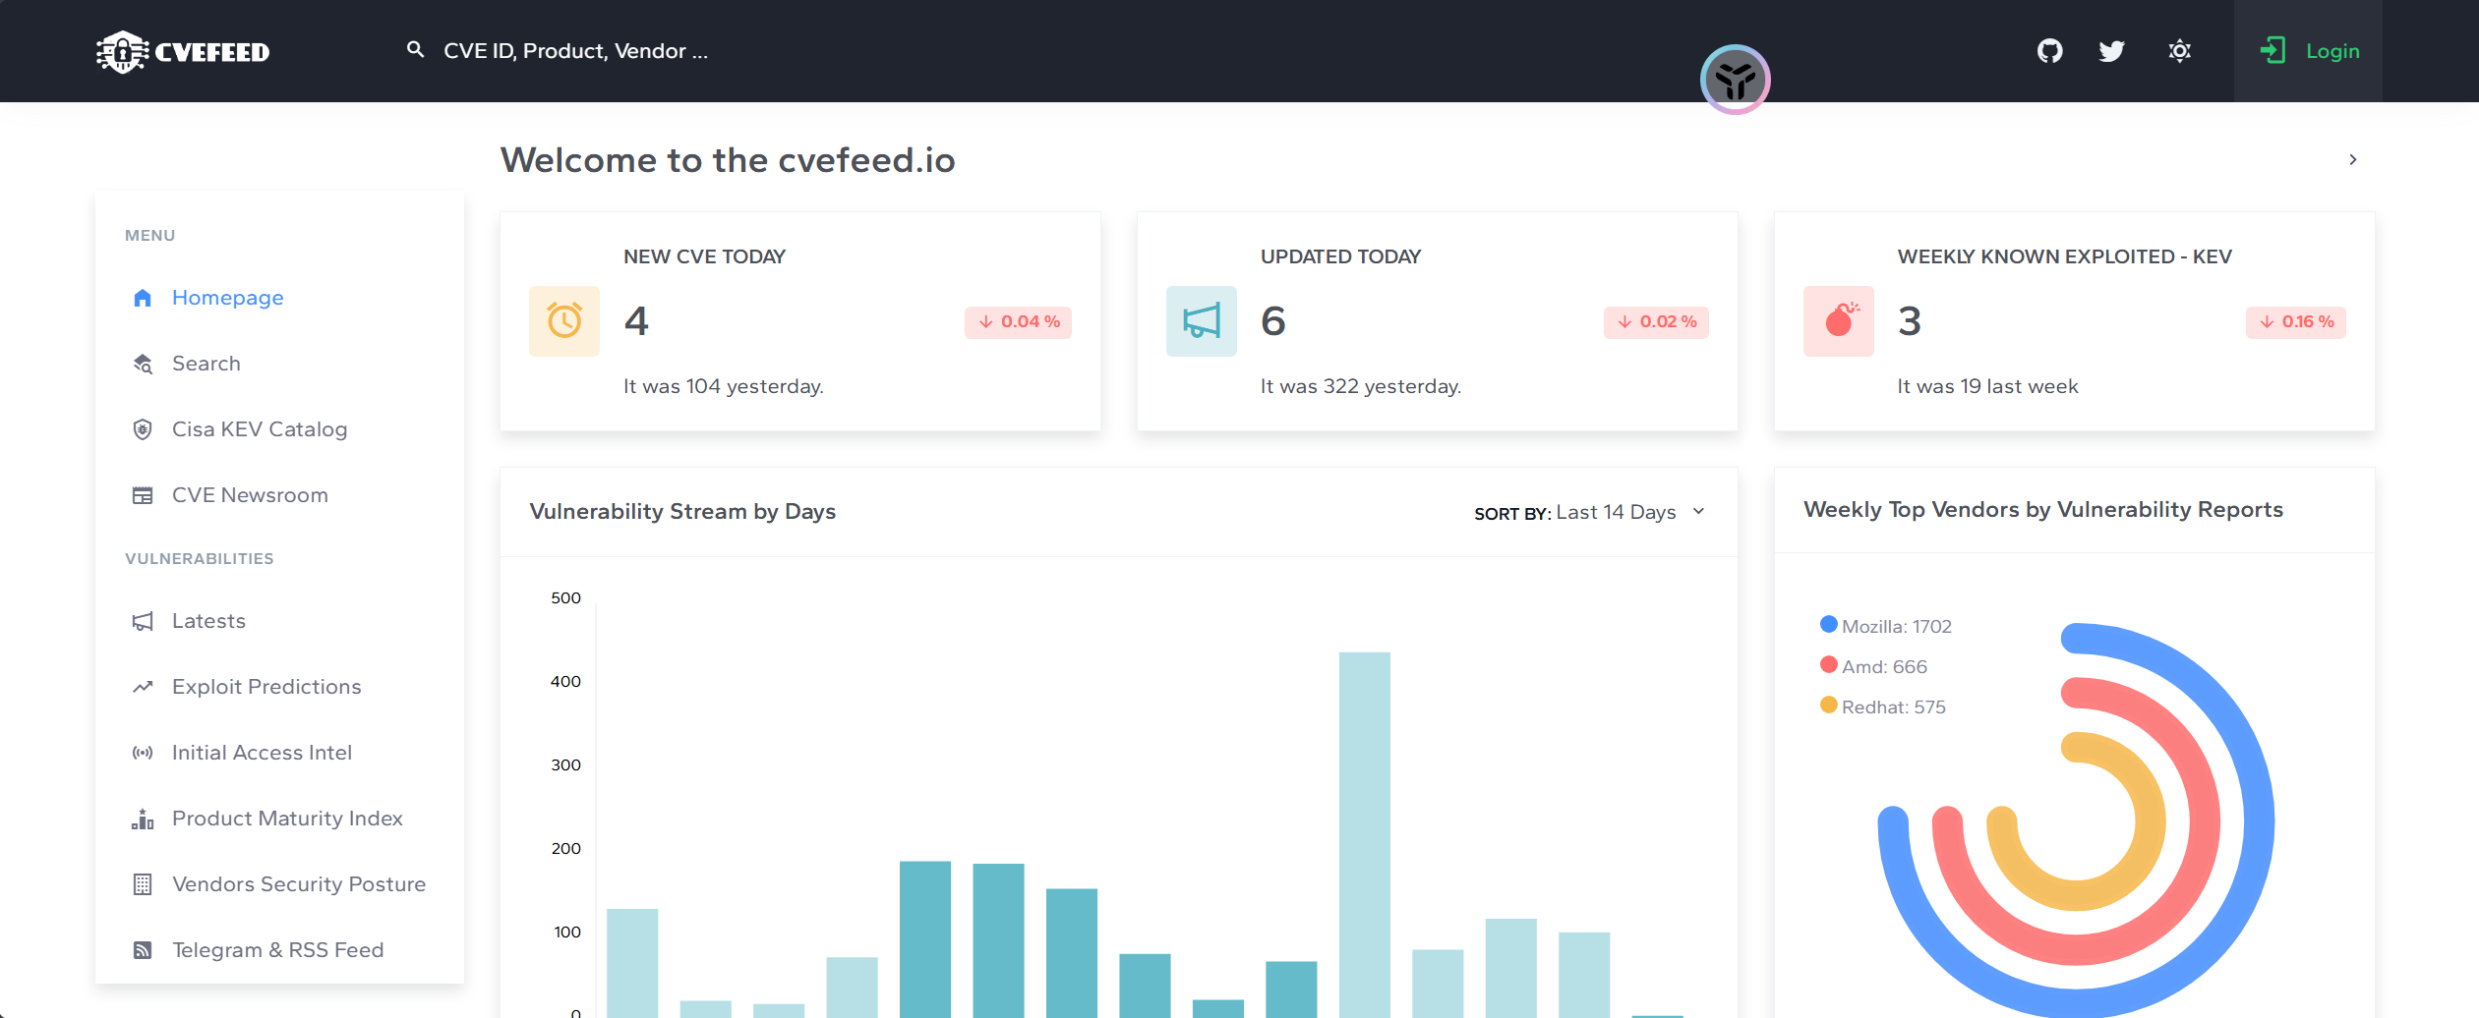2479x1018 pixels.
Task: Click the Login button
Action: [x=2309, y=51]
